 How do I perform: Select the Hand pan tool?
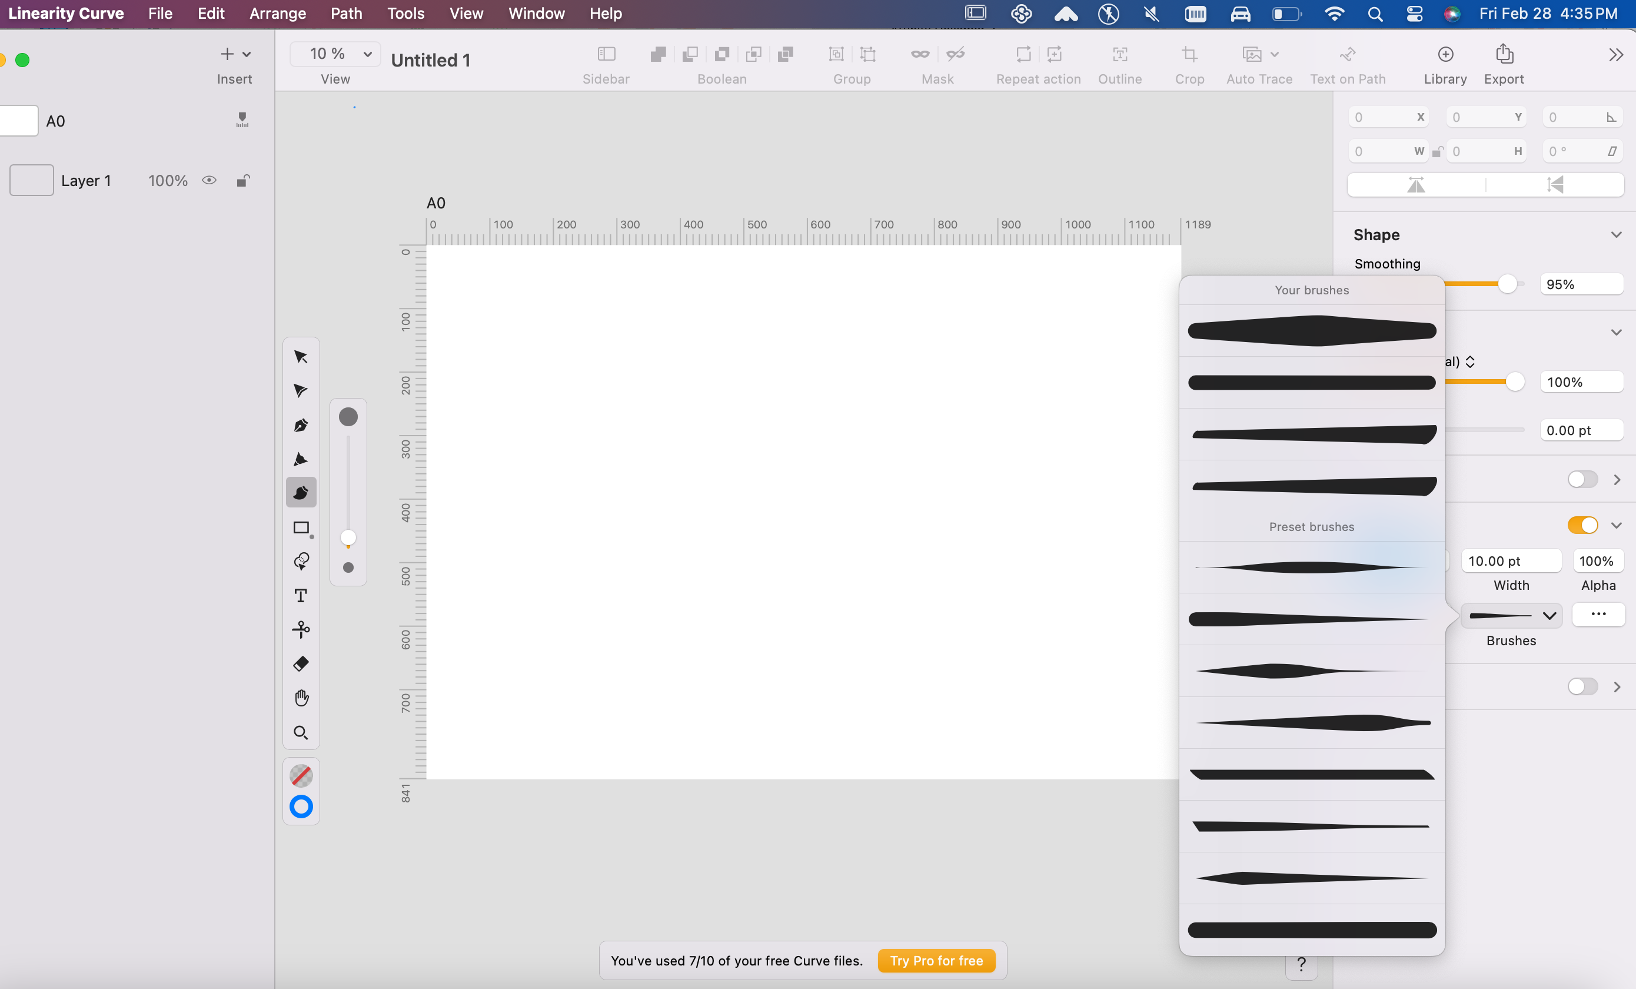pyautogui.click(x=301, y=698)
